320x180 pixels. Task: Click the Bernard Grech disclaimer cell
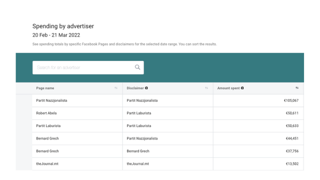click(138, 151)
